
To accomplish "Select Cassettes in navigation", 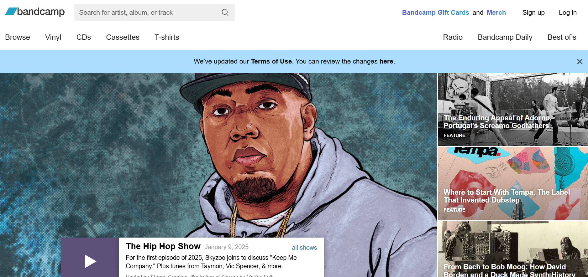I will (x=123, y=37).
